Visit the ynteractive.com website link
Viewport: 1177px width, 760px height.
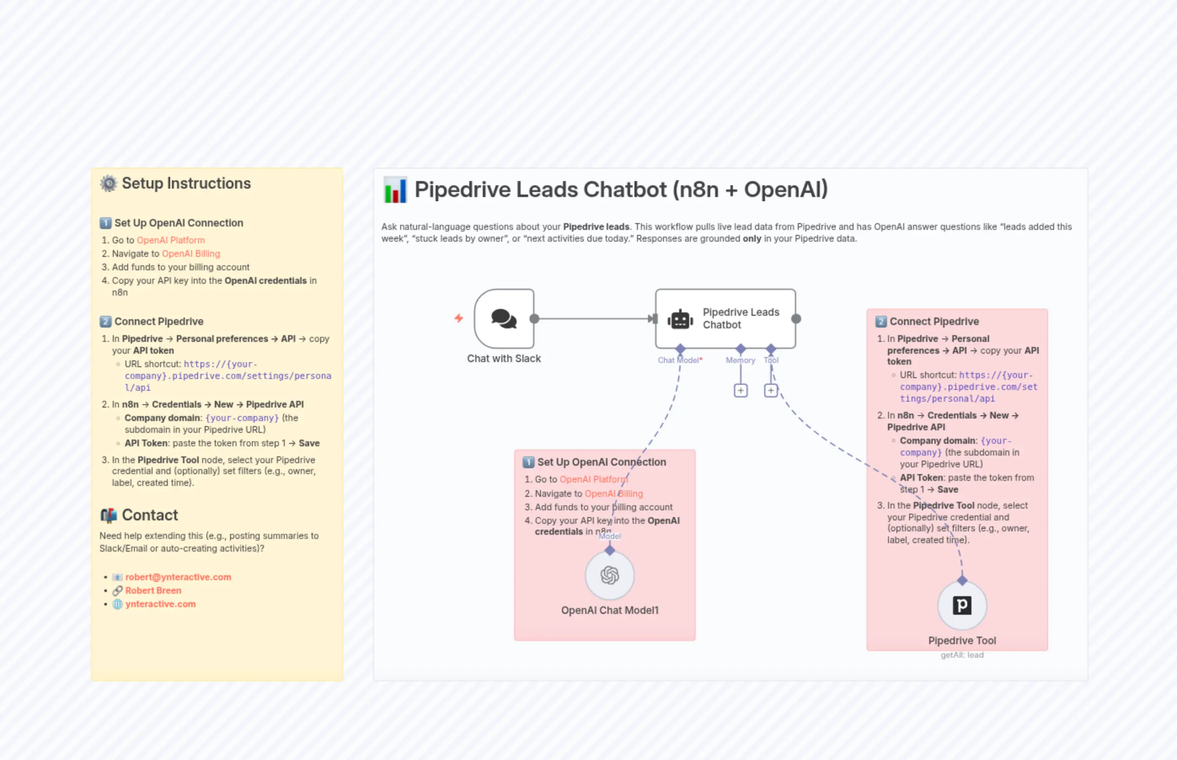pyautogui.click(x=160, y=603)
